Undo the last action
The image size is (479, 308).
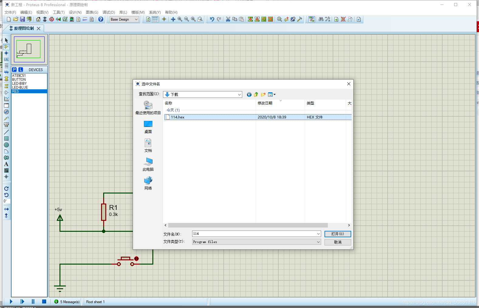click(212, 19)
